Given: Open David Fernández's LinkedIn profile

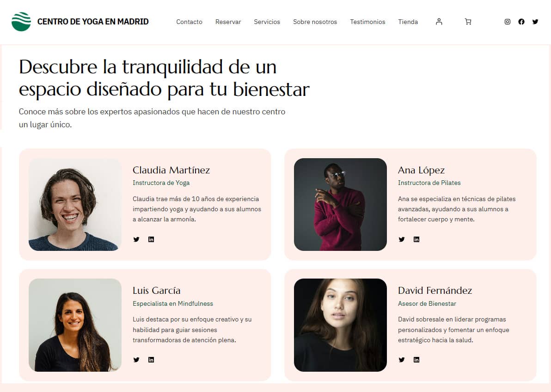Looking at the screenshot, I should pos(416,360).
